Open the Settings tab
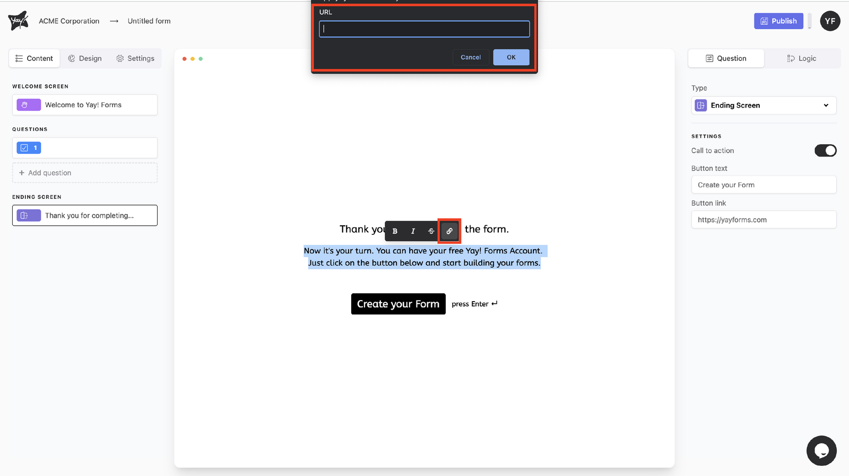The width and height of the screenshot is (849, 476). coord(135,58)
